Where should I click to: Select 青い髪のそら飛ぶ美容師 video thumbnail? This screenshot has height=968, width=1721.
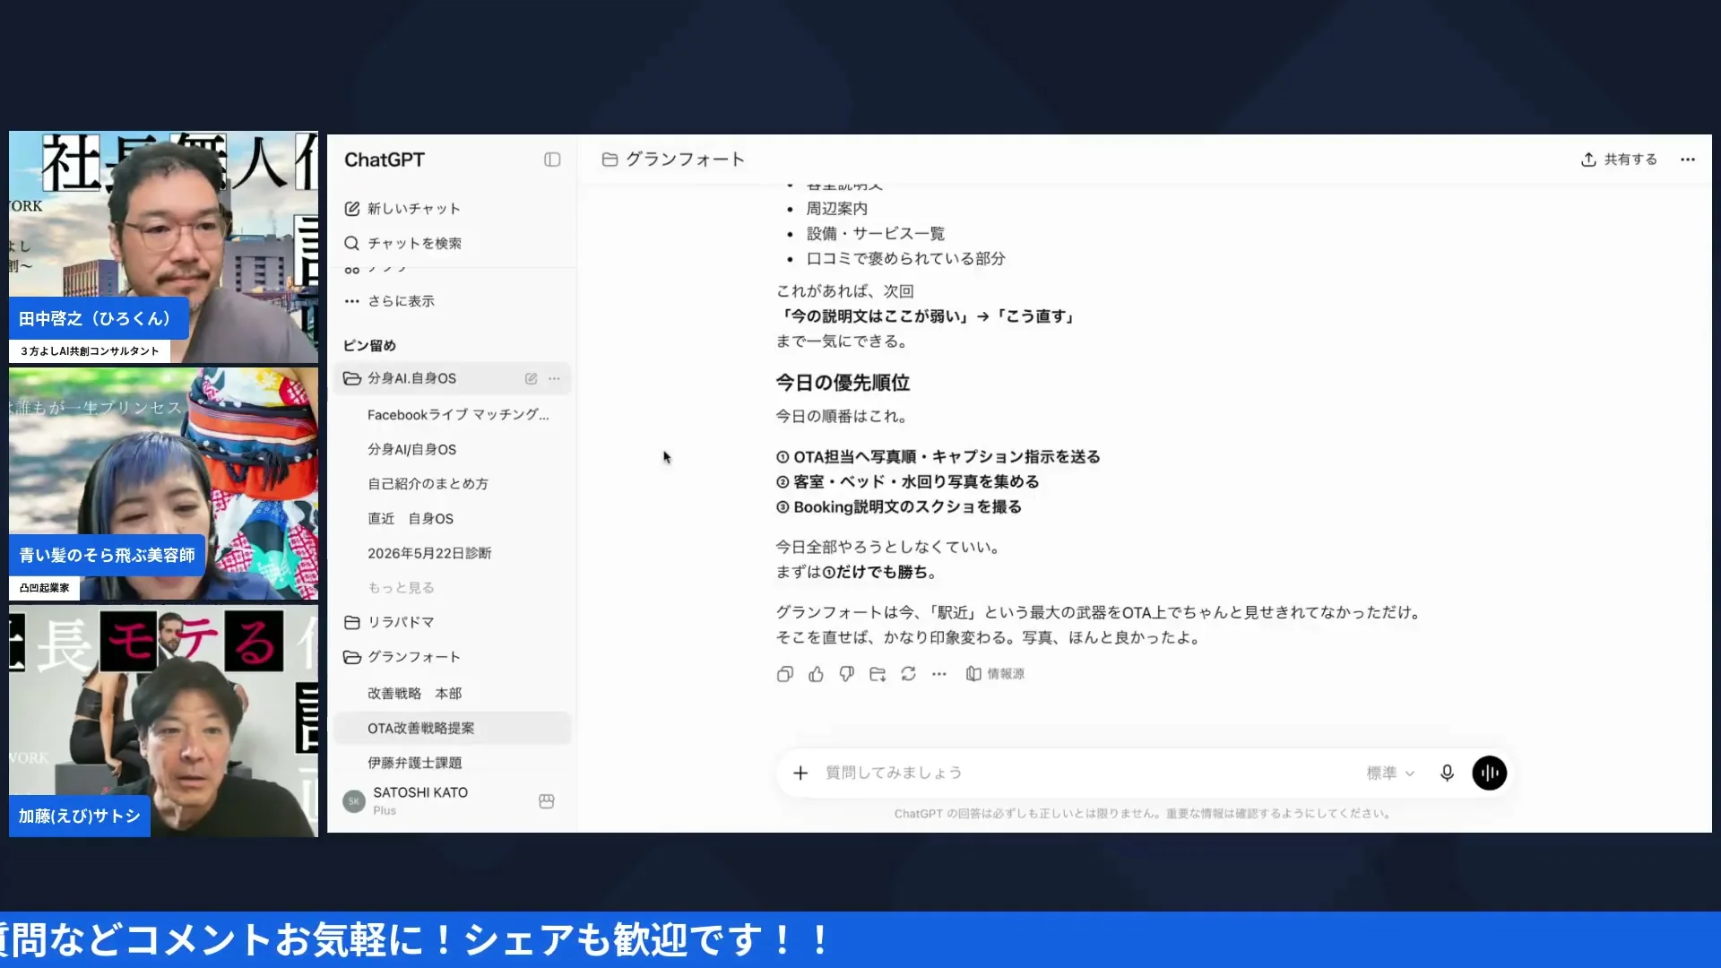(x=163, y=484)
